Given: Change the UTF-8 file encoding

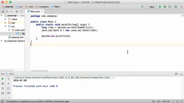Looking at the screenshot, I should coord(166,102).
